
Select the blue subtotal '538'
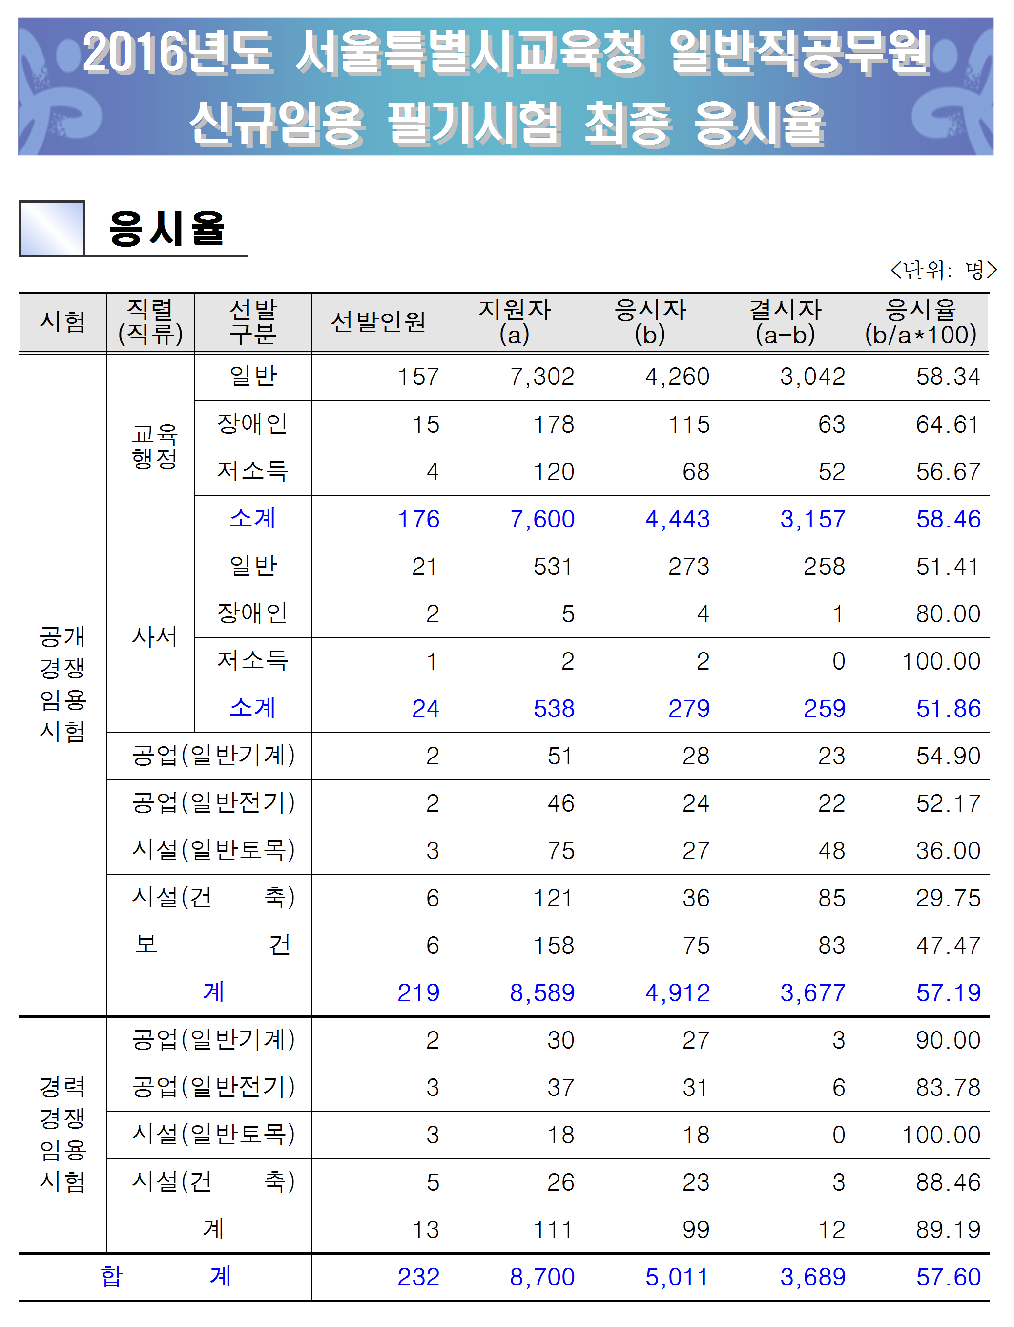click(554, 709)
